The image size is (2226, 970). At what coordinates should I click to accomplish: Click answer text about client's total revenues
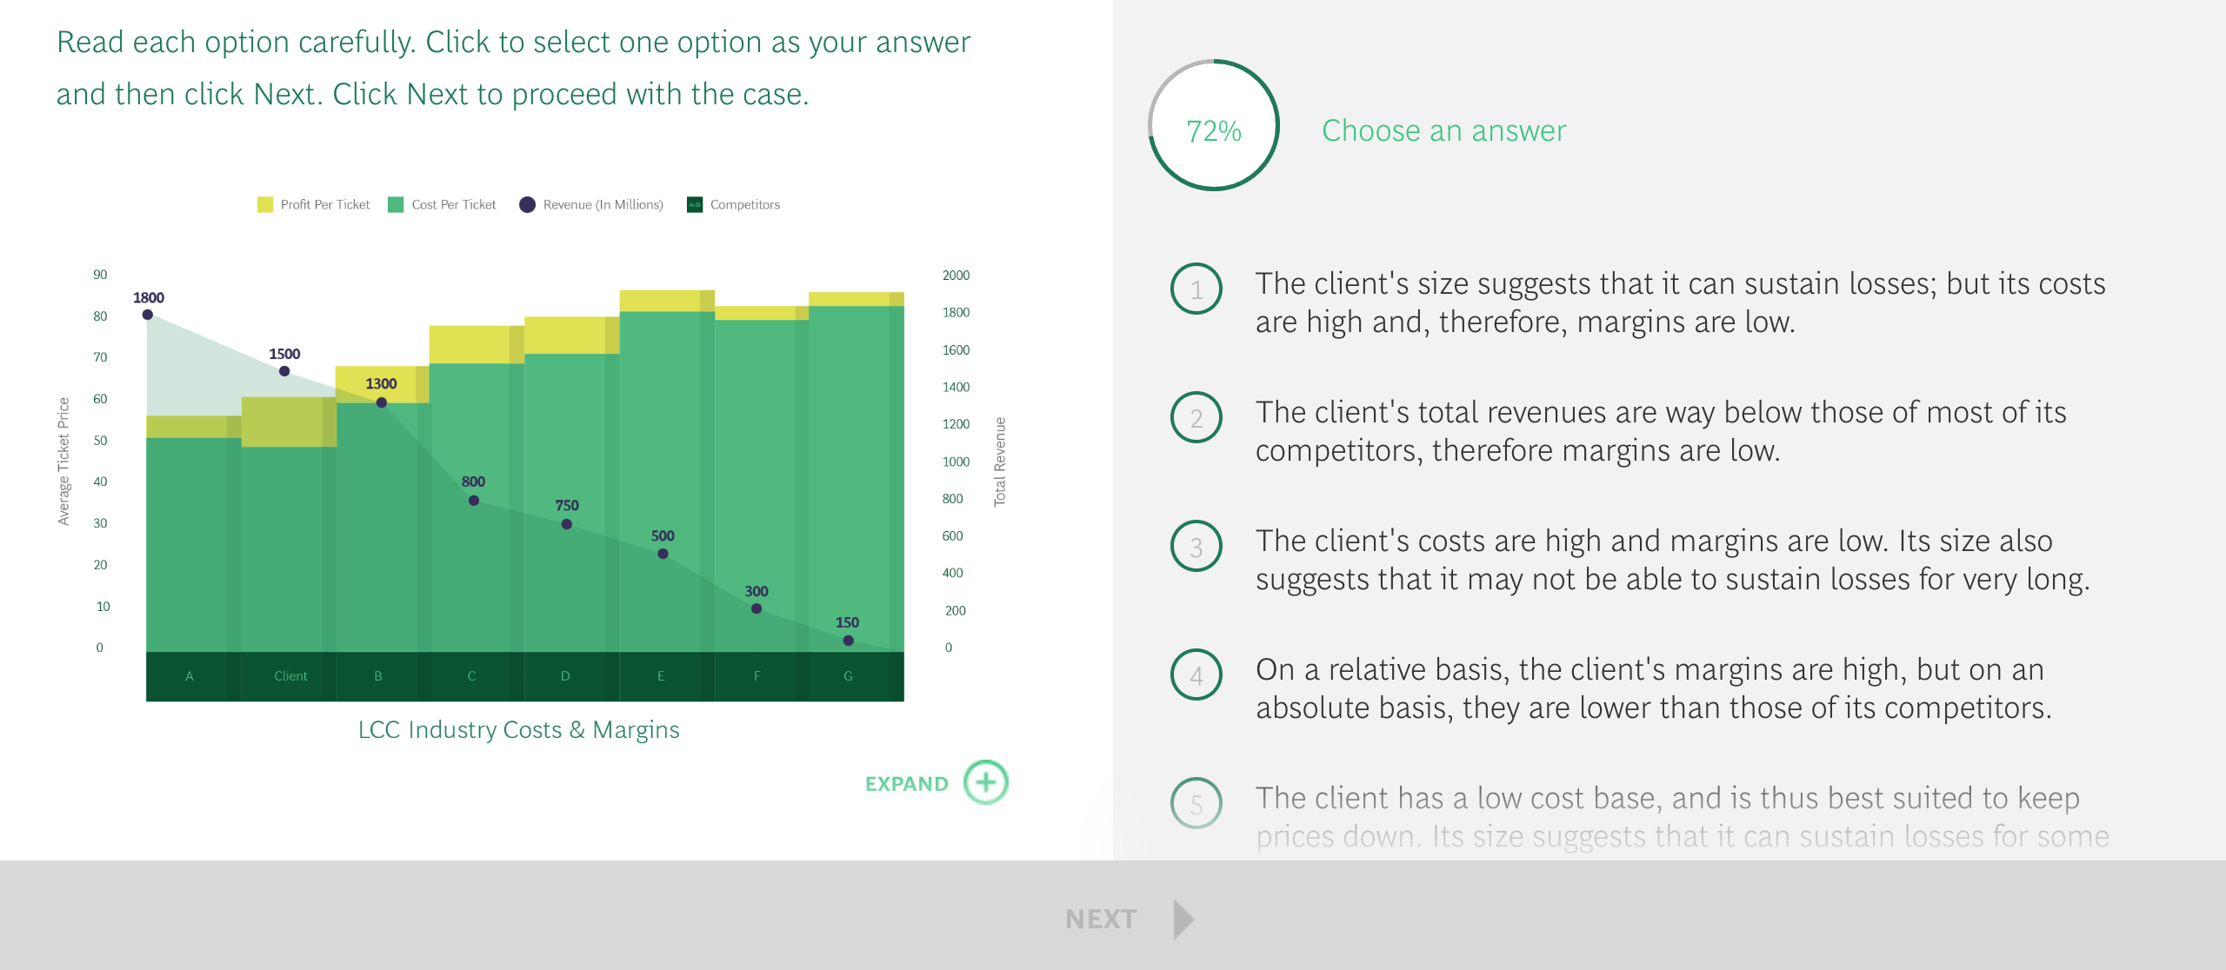[x=1661, y=431]
